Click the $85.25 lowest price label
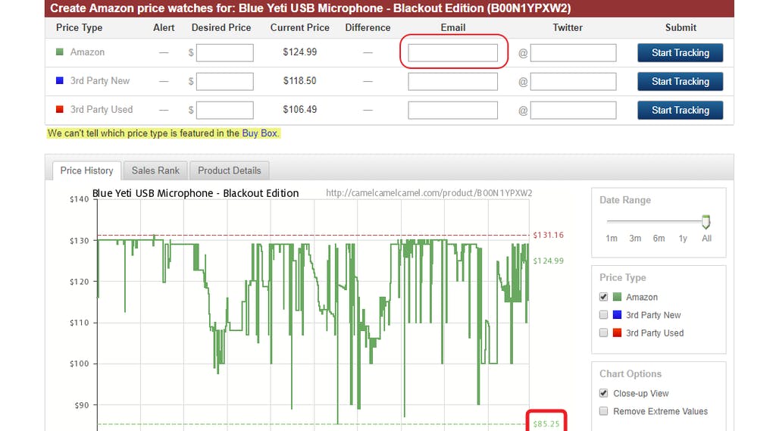776x431 pixels. tap(546, 424)
